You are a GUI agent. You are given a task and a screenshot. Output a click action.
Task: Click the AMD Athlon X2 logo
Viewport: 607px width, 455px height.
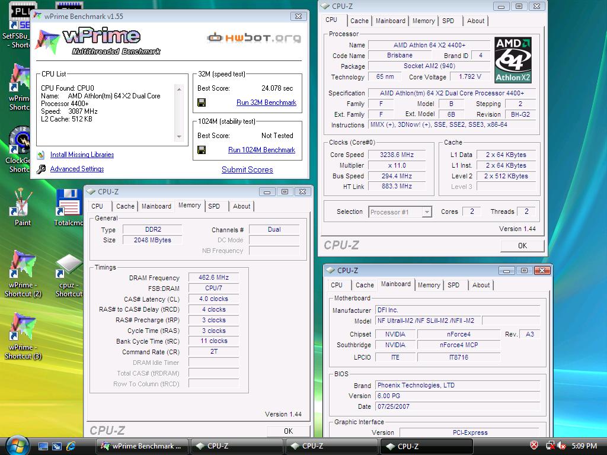click(x=513, y=60)
